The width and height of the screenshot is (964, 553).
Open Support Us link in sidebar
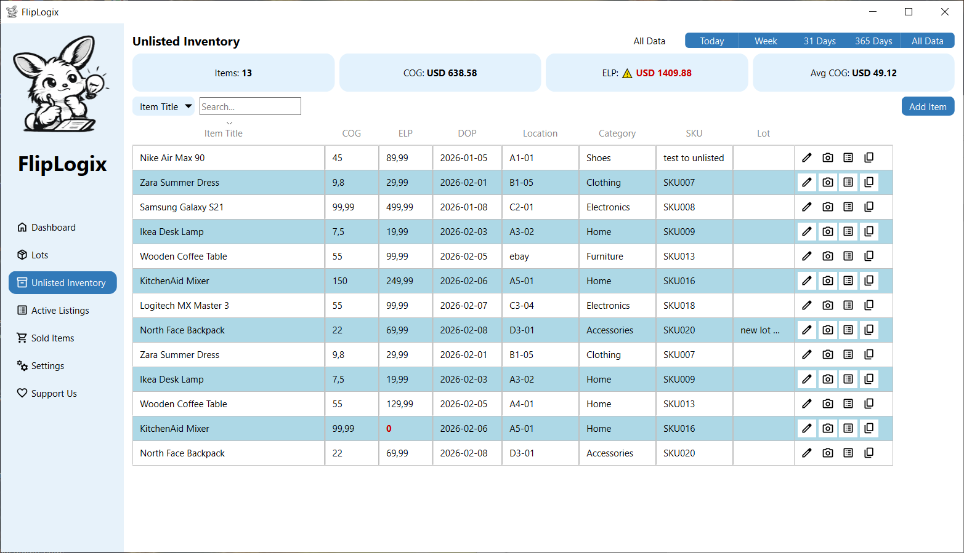54,394
